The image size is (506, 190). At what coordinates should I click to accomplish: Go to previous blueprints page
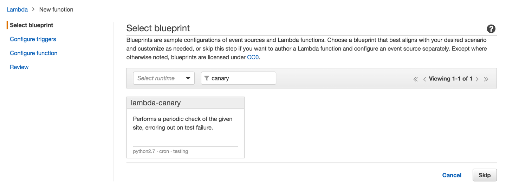pos(424,79)
